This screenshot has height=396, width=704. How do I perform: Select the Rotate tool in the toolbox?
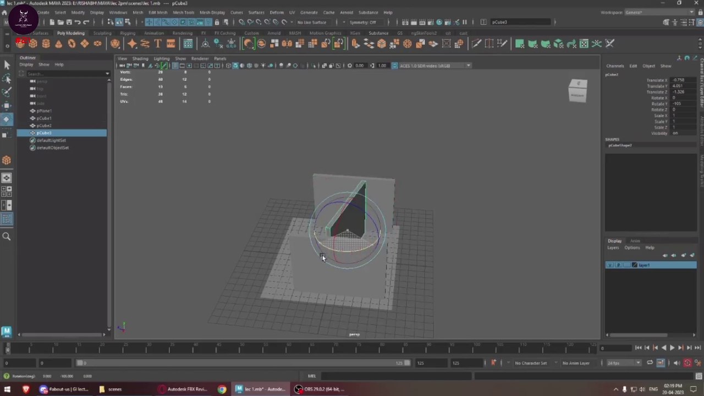(7, 119)
